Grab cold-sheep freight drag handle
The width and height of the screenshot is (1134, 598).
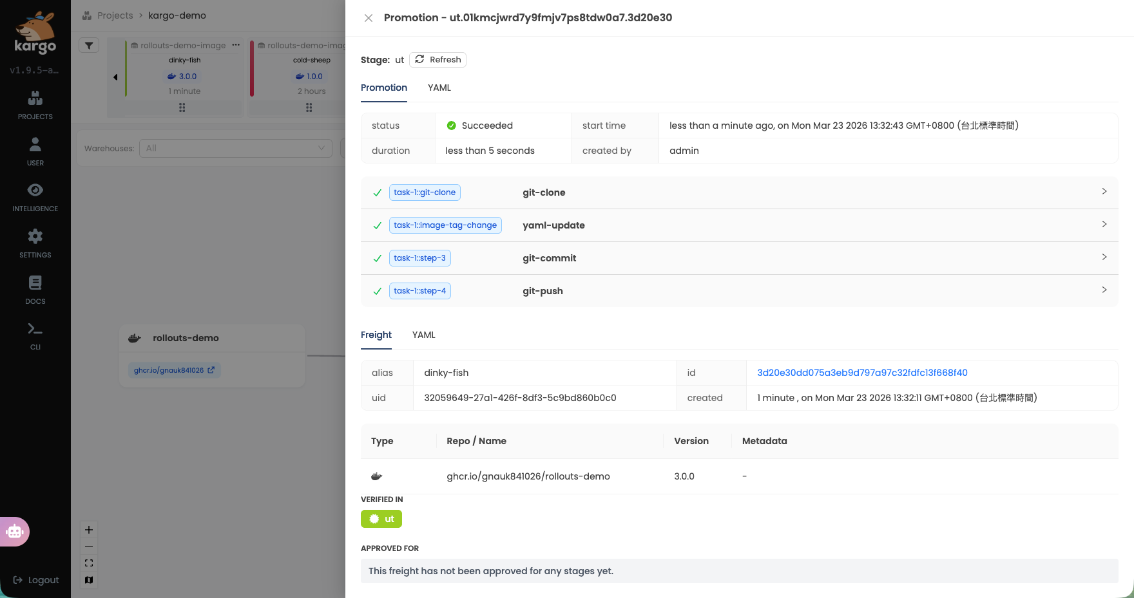coord(309,107)
